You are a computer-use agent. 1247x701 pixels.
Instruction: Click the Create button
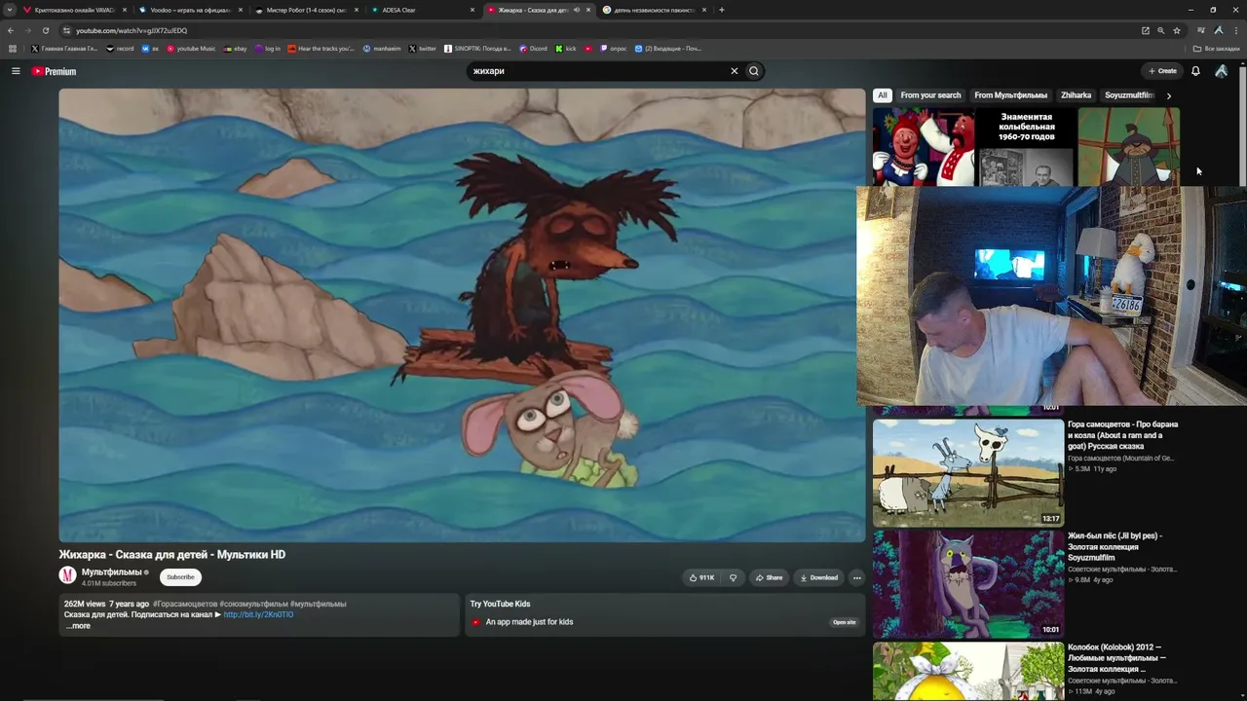1162,71
